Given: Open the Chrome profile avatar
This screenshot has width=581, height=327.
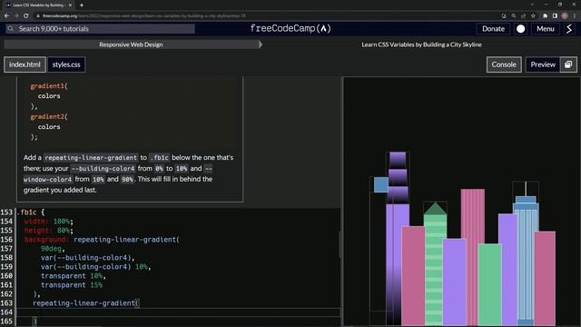Looking at the screenshot, I should (x=565, y=16).
